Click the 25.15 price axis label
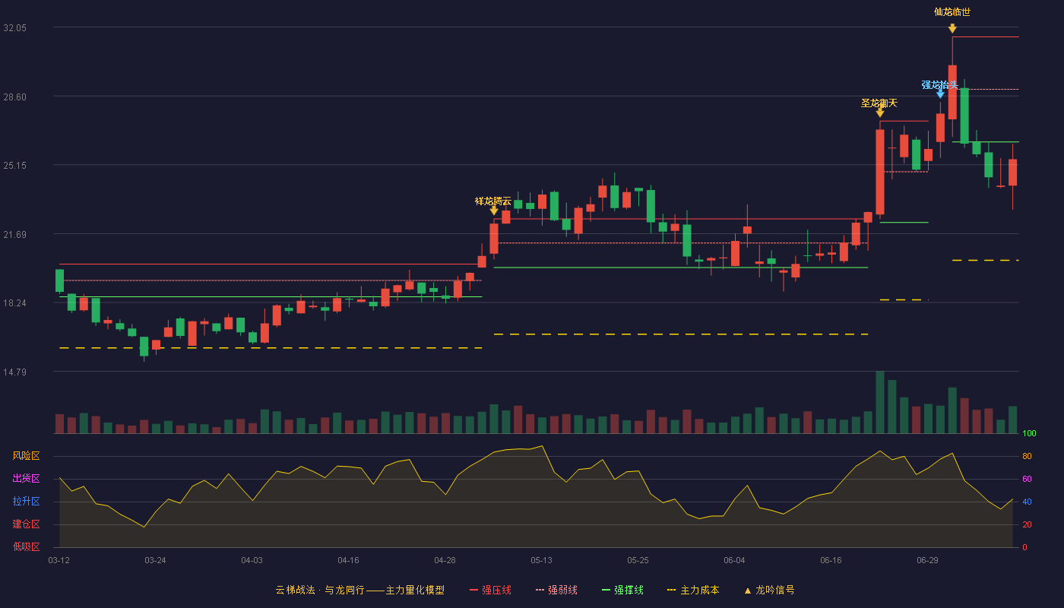This screenshot has width=1064, height=608. pyautogui.click(x=15, y=165)
